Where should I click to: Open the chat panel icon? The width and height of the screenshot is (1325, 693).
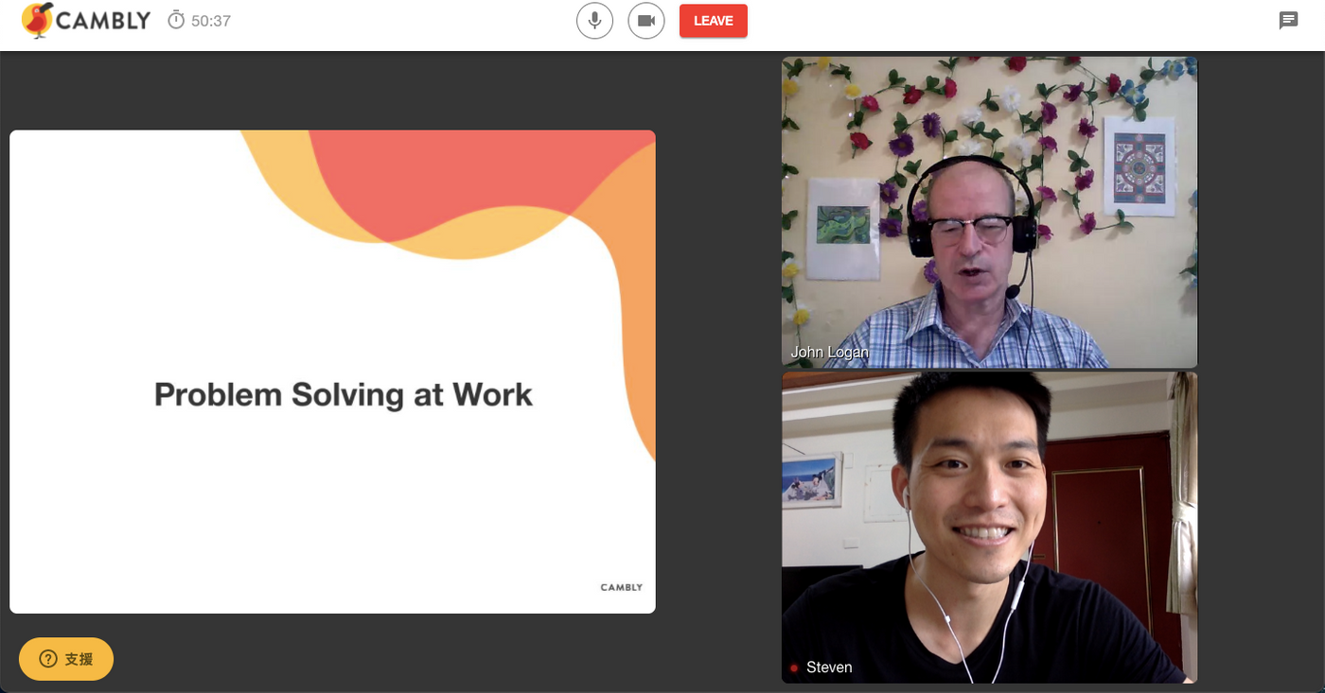pos(1288,21)
